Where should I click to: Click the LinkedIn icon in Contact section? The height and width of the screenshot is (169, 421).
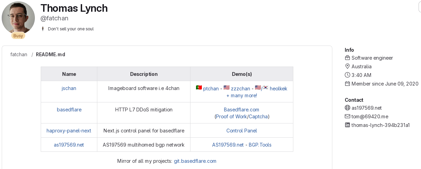point(347,125)
